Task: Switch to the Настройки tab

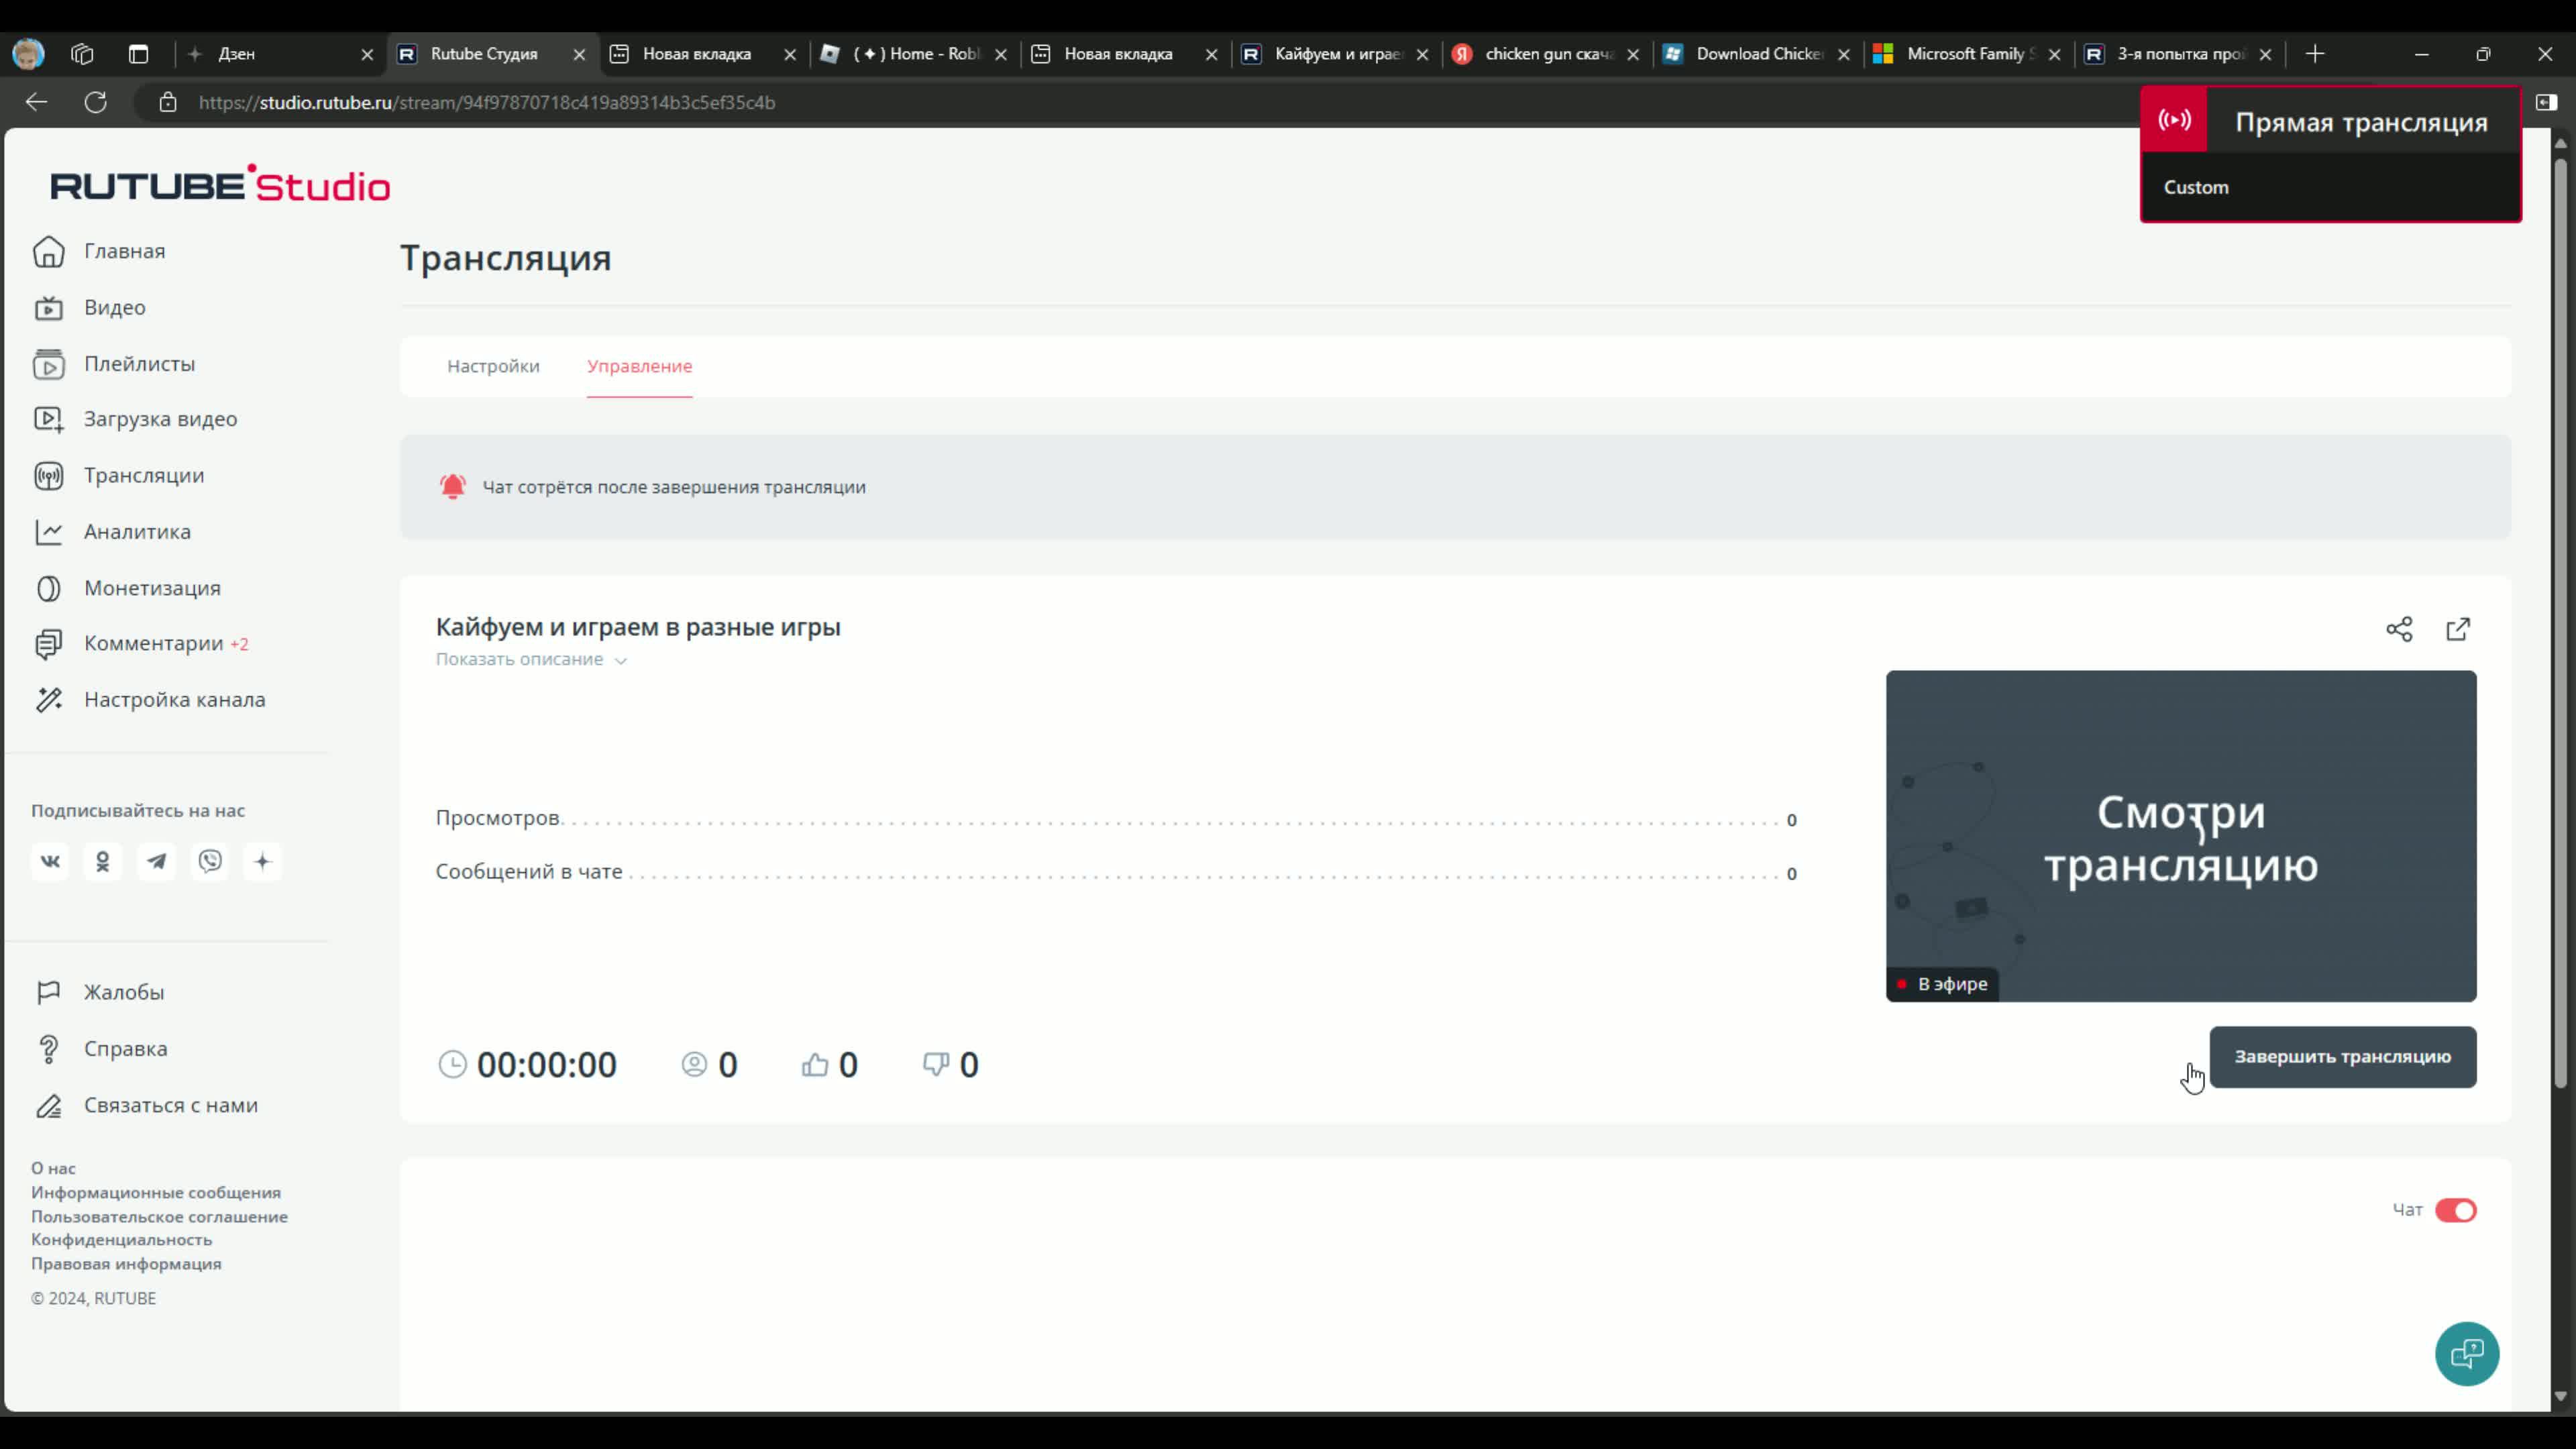Action: [x=493, y=366]
